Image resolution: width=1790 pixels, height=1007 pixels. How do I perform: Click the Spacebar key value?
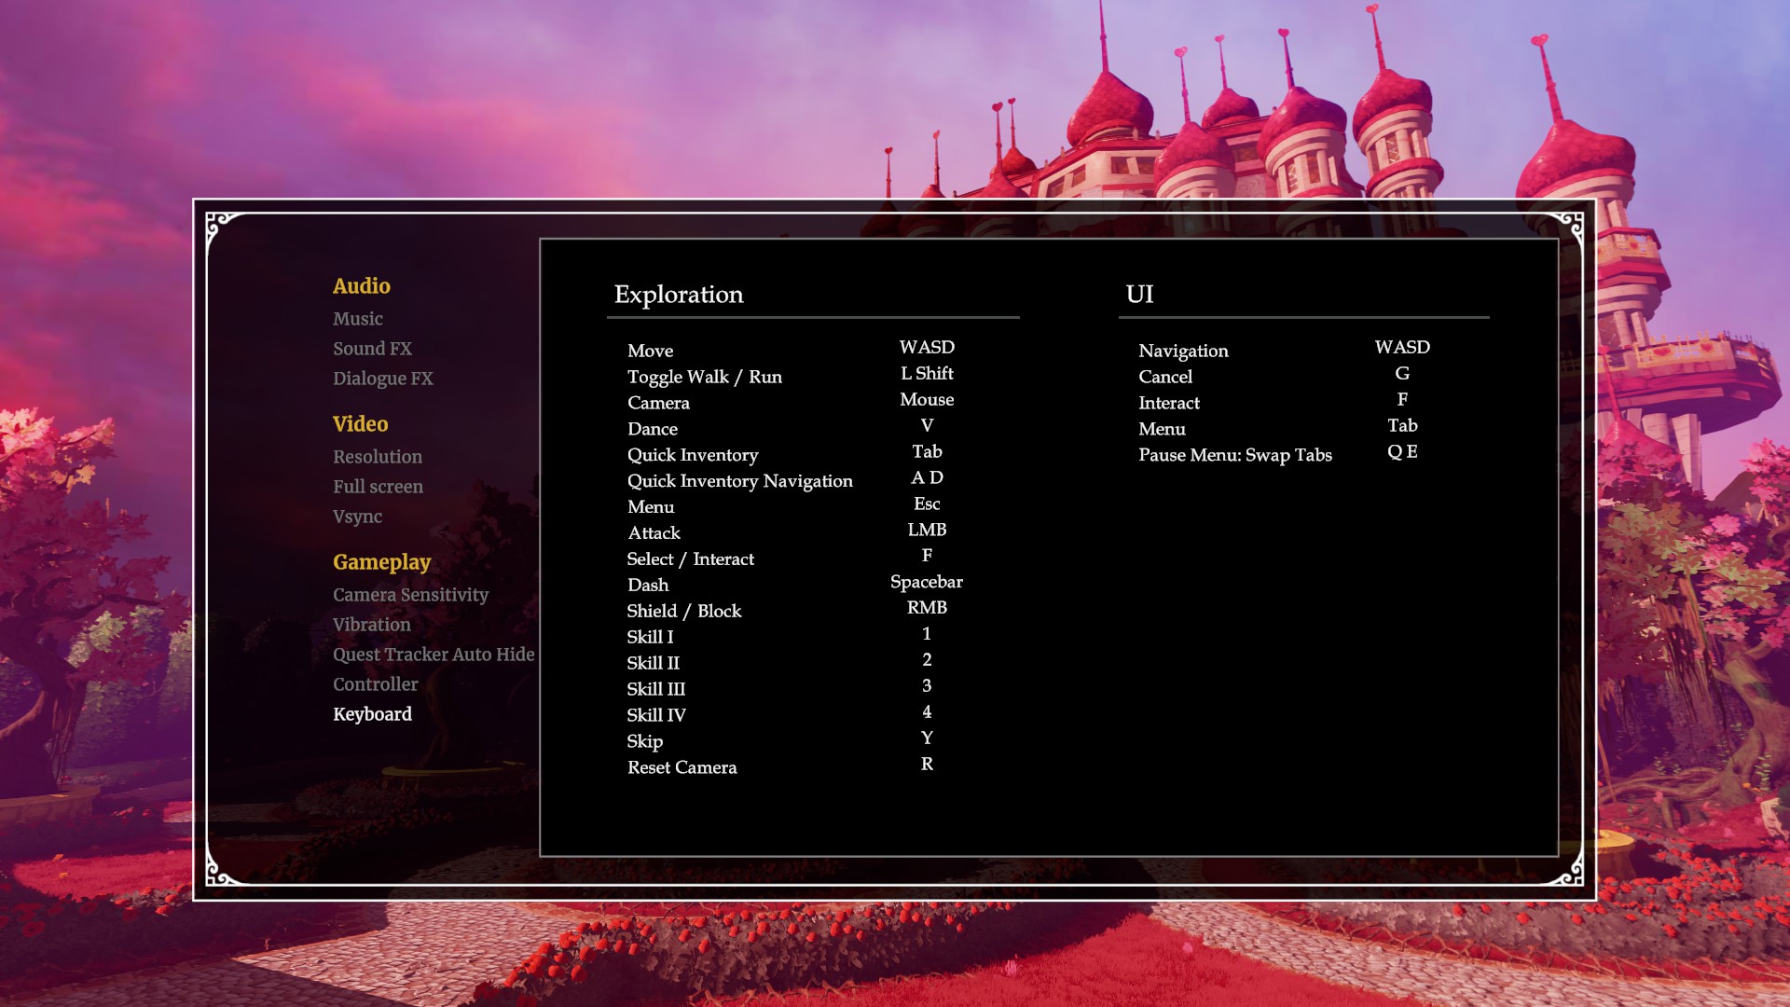[927, 582]
